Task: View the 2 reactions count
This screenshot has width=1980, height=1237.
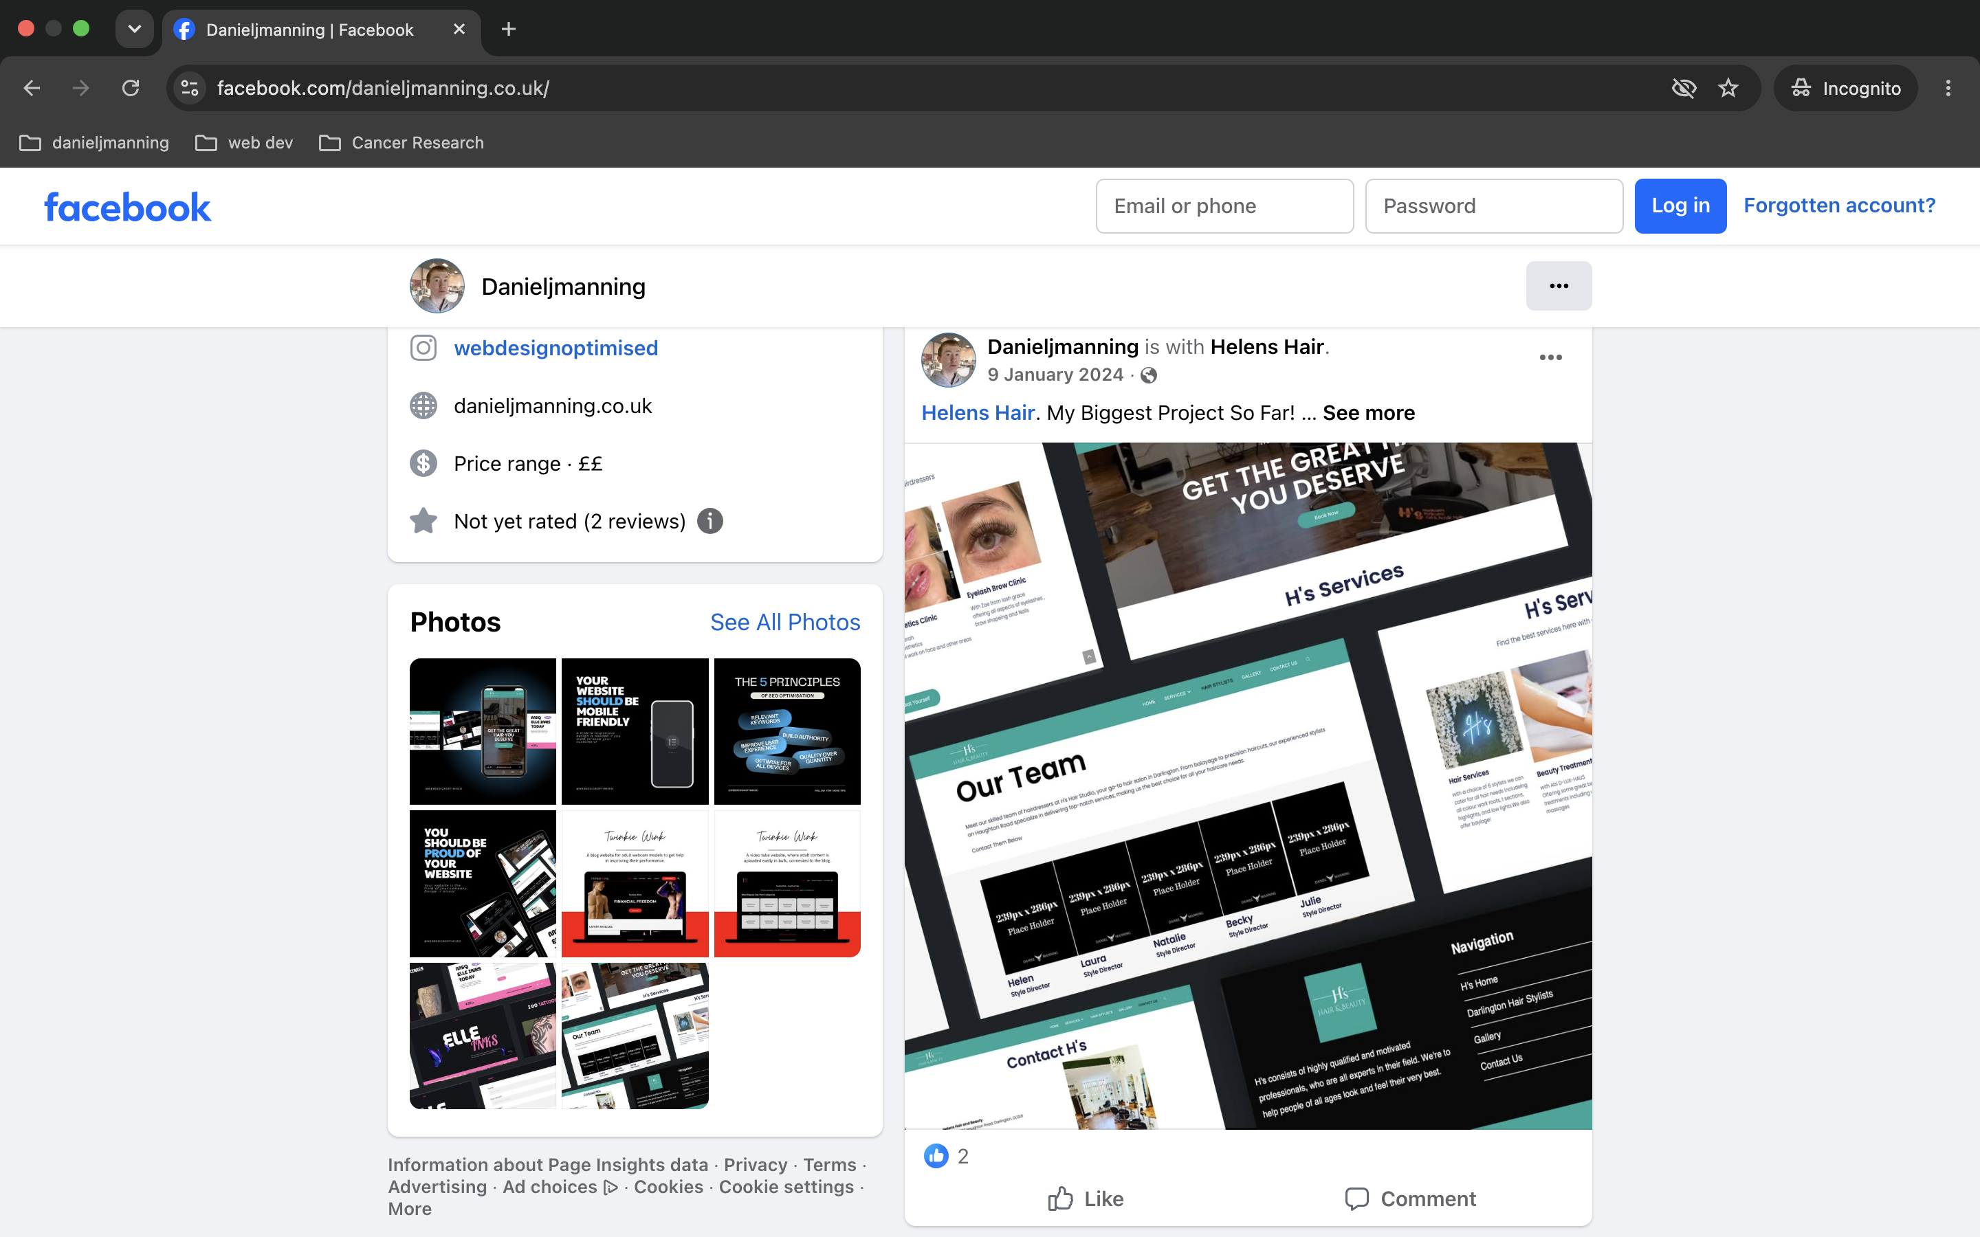Action: tap(963, 1156)
